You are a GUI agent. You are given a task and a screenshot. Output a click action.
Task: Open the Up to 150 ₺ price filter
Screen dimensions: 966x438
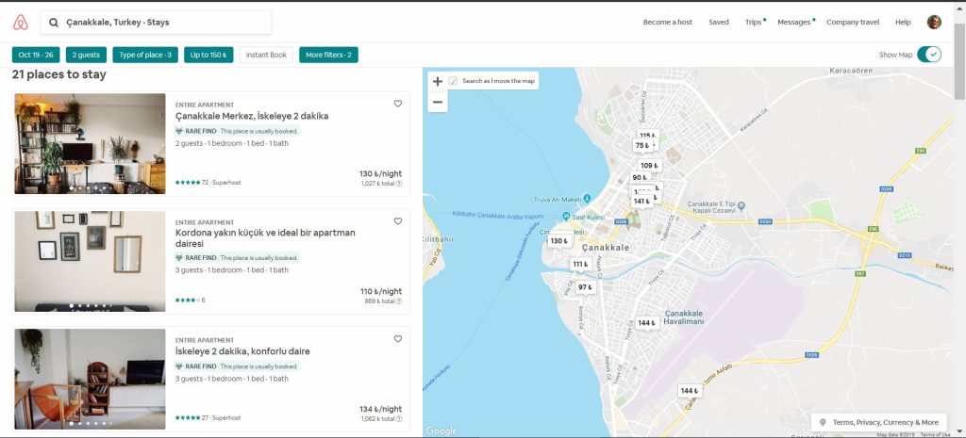[208, 55]
